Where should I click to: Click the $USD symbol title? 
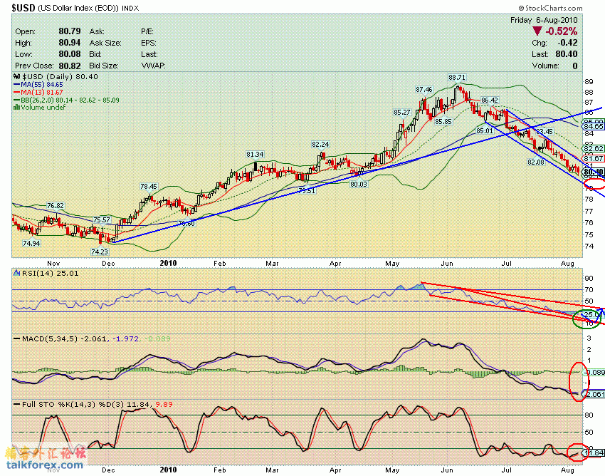pyautogui.click(x=21, y=8)
